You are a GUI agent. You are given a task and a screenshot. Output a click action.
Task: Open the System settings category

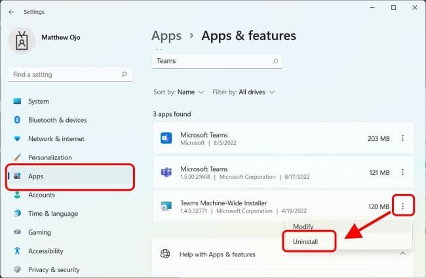[x=39, y=102]
